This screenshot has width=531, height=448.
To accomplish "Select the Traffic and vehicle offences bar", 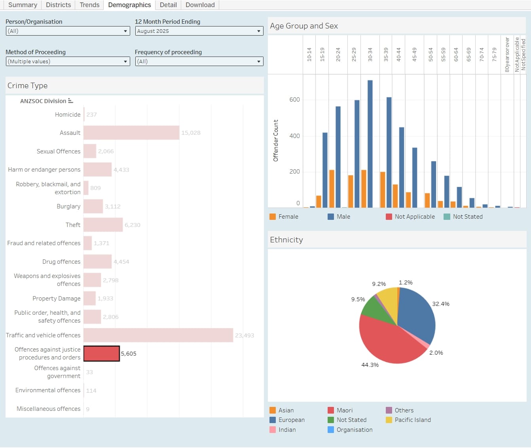I will (x=158, y=335).
